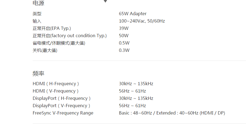Click the 50W power value
This screenshot has height=124, width=246.
(x=124, y=36)
